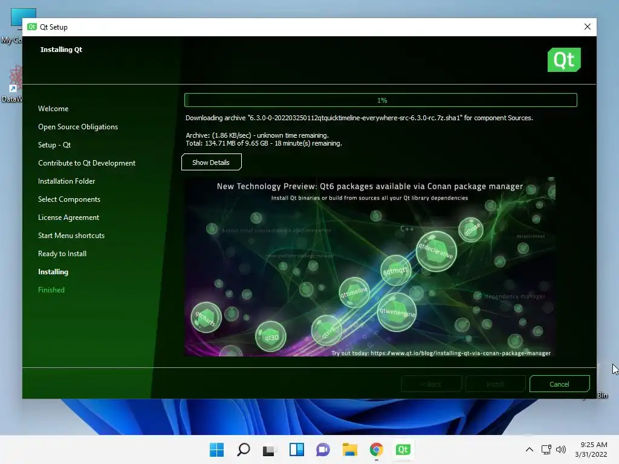Open Teams Chat from taskbar

click(323, 449)
